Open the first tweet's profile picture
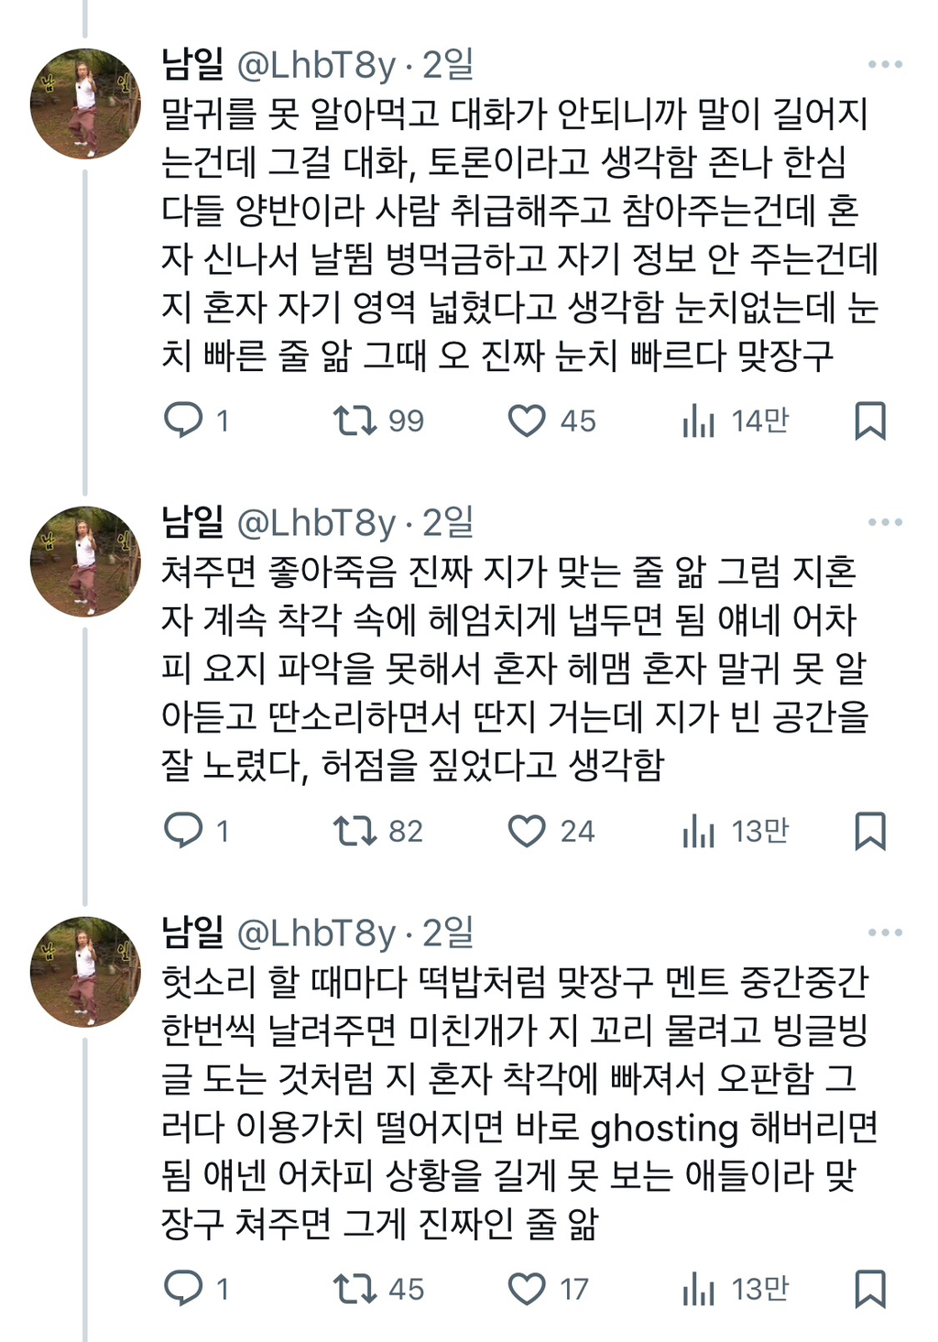938x1342 pixels. 85,104
